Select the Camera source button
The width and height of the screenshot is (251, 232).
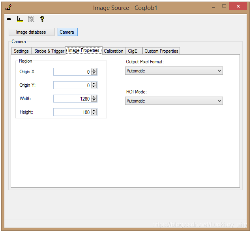click(x=67, y=32)
